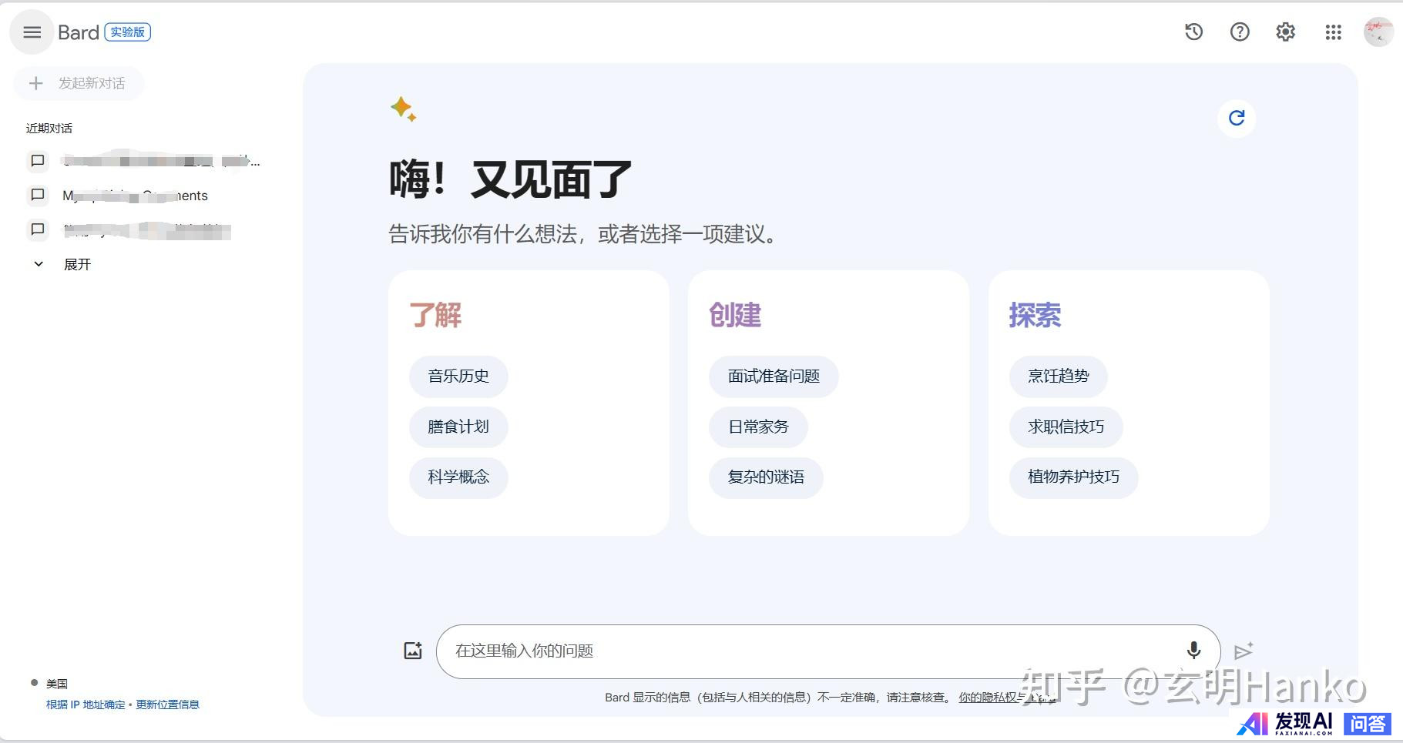The height and width of the screenshot is (743, 1403).
Task: Activate the microphone voice input
Action: tap(1193, 651)
